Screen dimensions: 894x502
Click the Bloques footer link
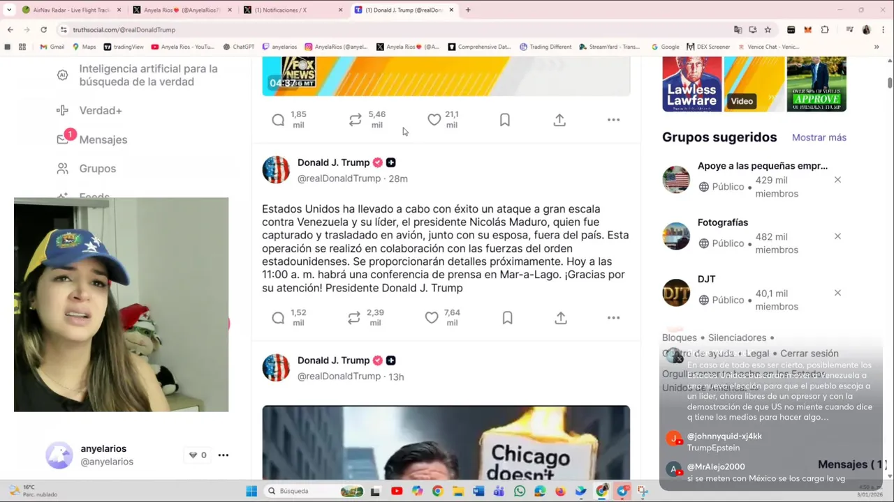[x=679, y=337]
